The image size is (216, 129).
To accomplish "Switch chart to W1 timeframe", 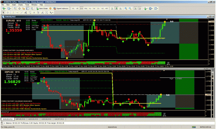I will point(103,9).
